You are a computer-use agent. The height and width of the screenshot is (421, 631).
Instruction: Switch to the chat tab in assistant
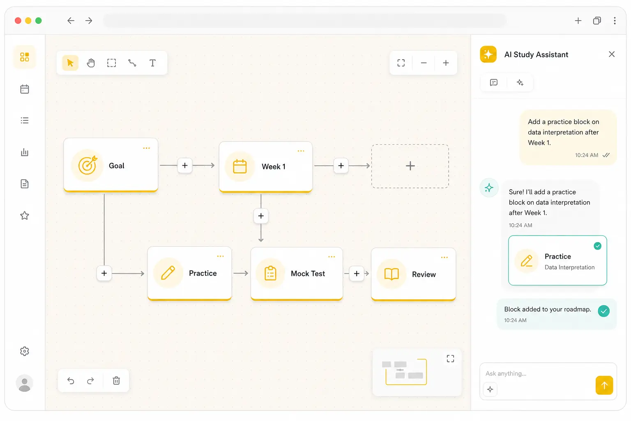pos(494,83)
